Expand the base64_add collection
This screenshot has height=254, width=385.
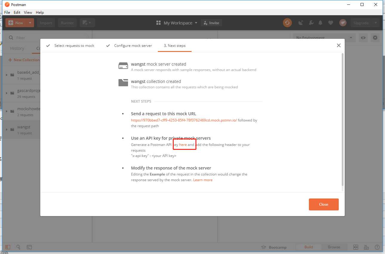click(7, 75)
